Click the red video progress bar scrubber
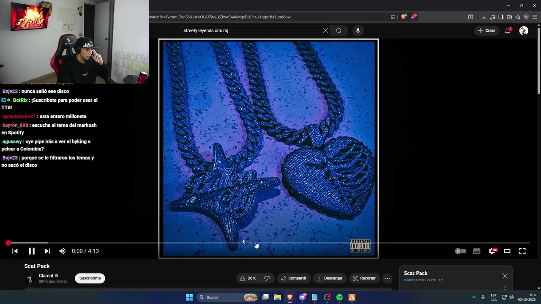 click(x=8, y=243)
